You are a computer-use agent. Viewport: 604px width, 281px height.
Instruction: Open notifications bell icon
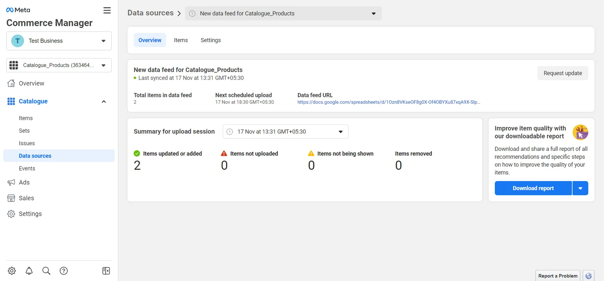29,271
